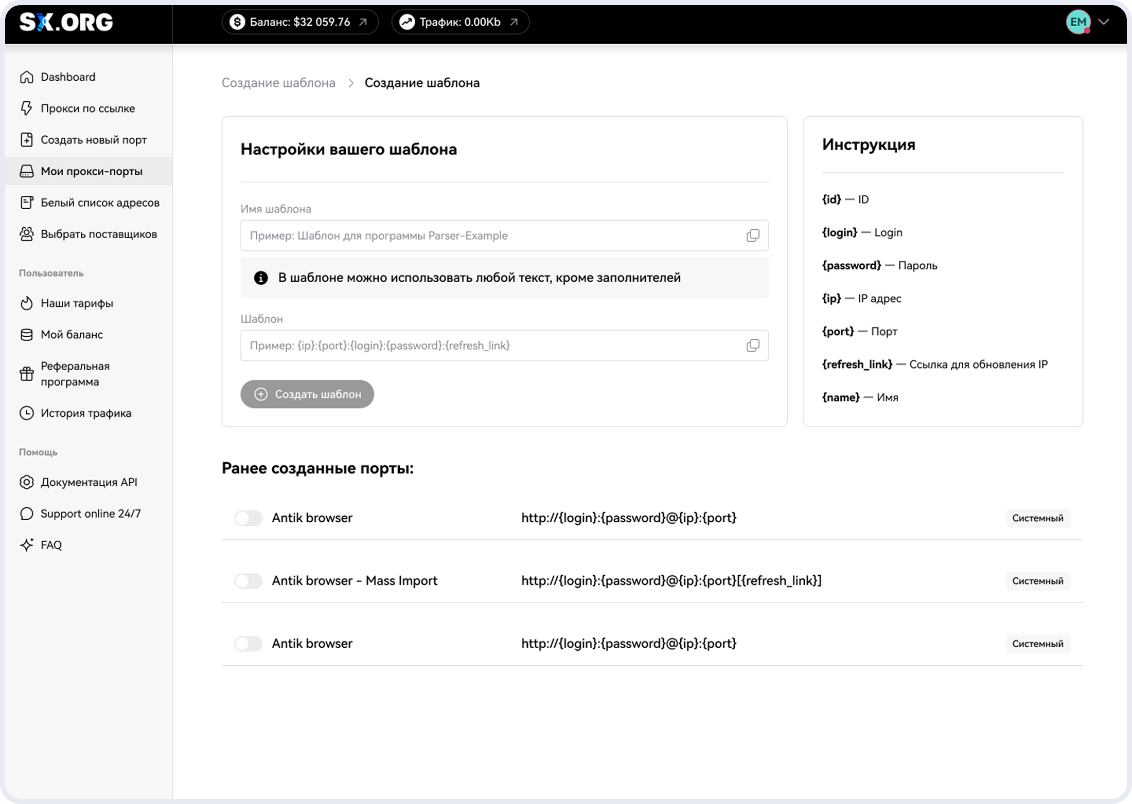Enable the first Antik browser toggle
1132x804 pixels.
249,518
